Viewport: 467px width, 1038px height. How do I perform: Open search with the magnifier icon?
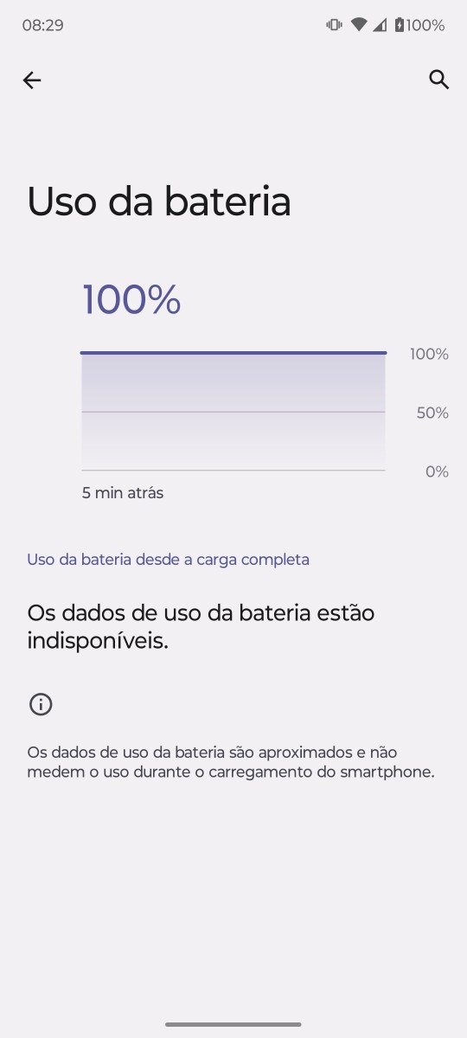click(439, 80)
